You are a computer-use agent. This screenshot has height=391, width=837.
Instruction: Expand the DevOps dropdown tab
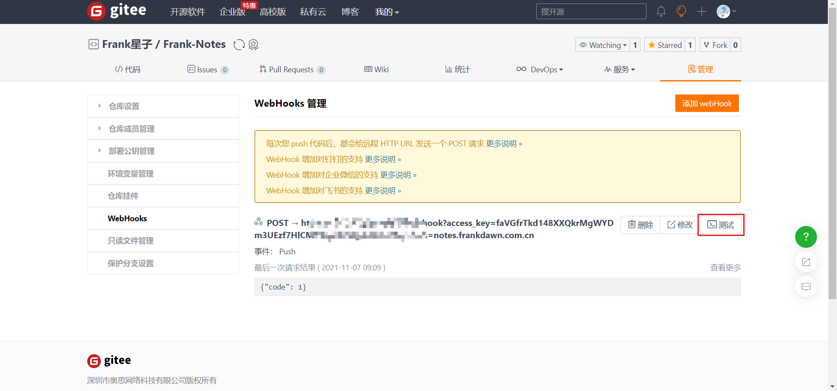(540, 69)
